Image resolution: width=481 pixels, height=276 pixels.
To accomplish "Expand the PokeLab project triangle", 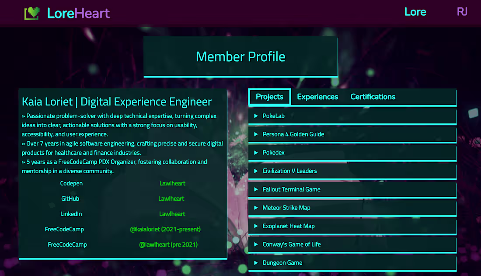I will pos(256,116).
